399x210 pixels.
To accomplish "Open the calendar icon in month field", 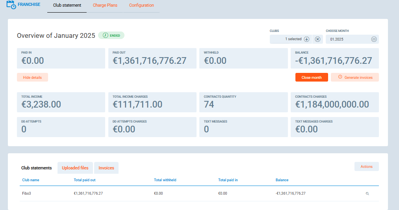I will pos(374,39).
